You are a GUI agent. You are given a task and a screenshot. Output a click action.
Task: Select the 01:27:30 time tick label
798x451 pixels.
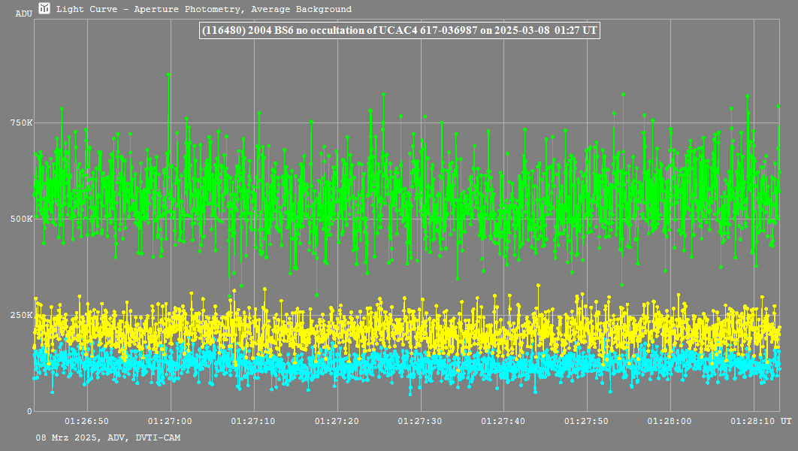[x=420, y=422]
